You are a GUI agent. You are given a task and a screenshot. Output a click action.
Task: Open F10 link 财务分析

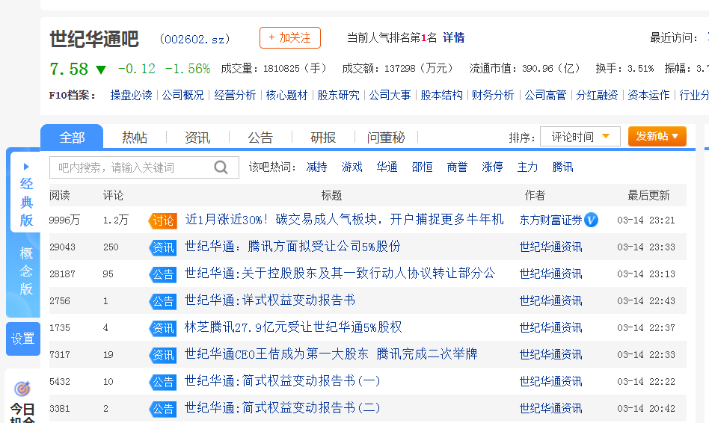click(494, 96)
